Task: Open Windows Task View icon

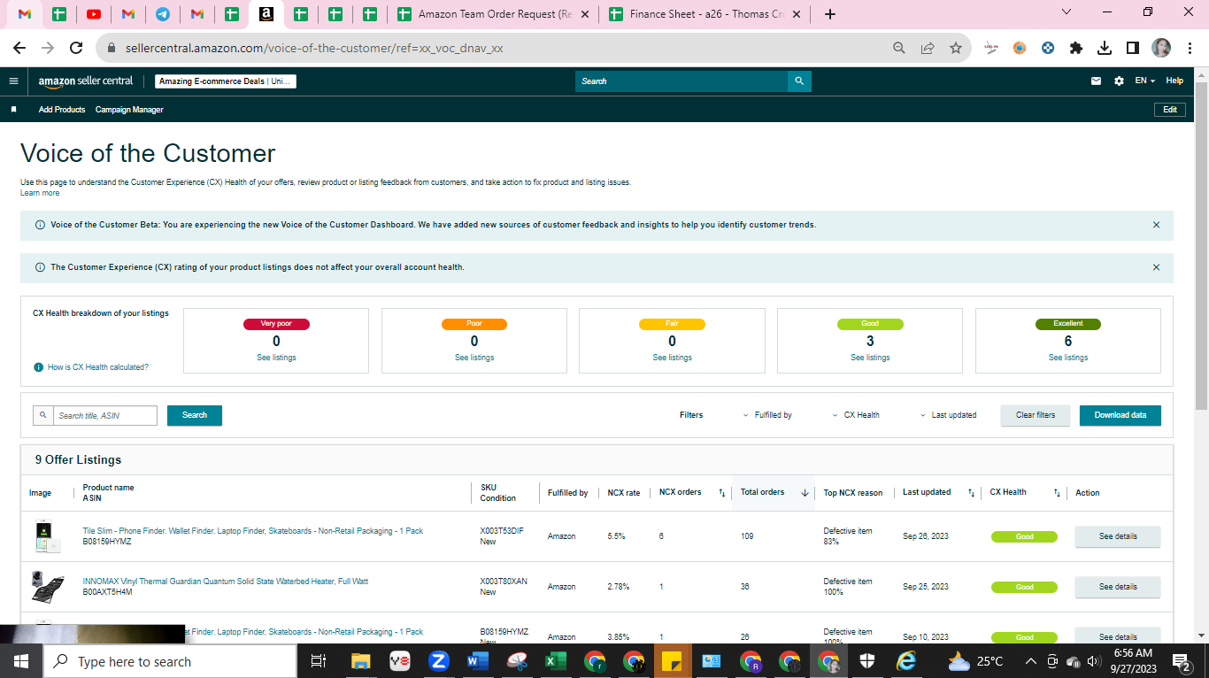Action: tap(320, 661)
